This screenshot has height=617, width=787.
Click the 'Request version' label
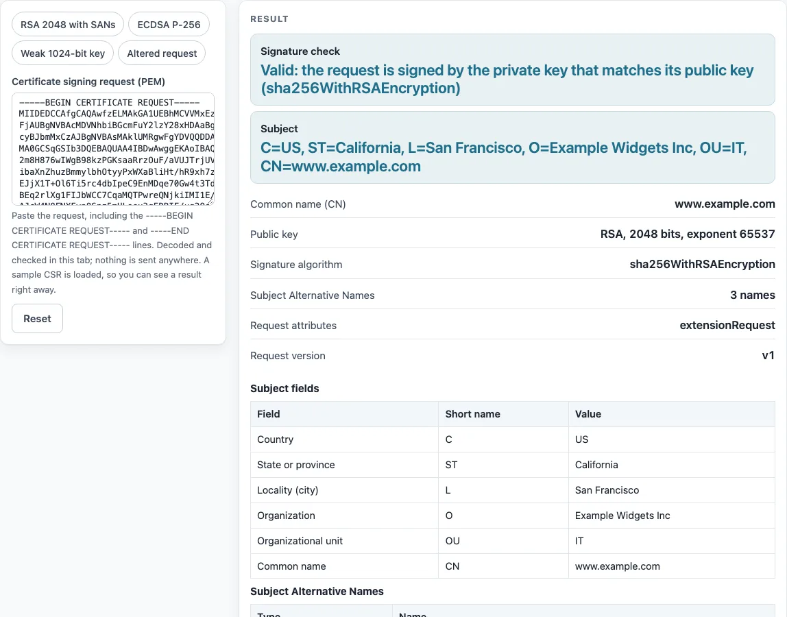click(288, 355)
